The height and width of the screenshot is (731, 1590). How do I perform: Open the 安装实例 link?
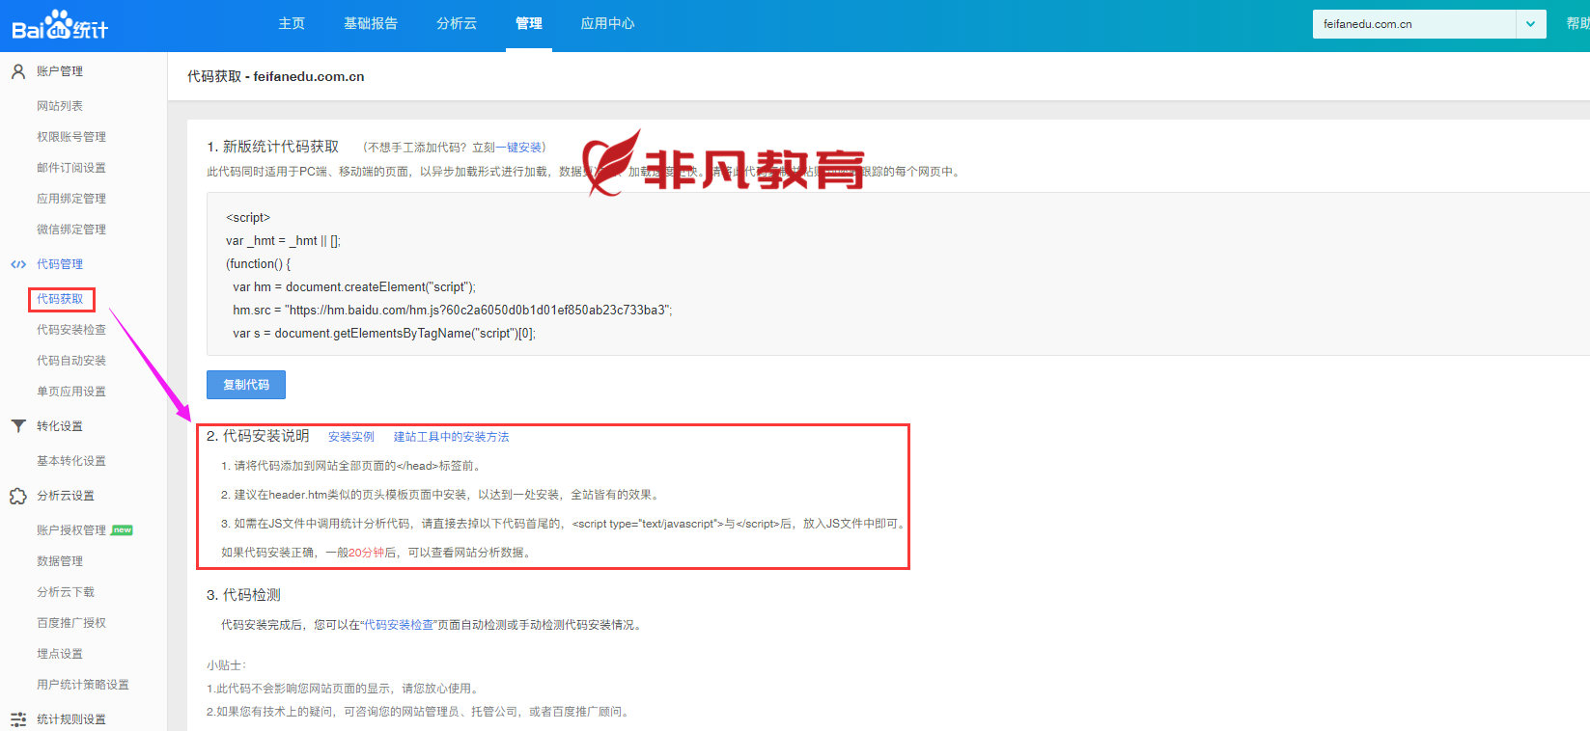coord(351,437)
